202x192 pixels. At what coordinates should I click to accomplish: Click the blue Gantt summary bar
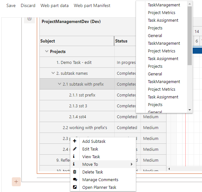(197, 51)
